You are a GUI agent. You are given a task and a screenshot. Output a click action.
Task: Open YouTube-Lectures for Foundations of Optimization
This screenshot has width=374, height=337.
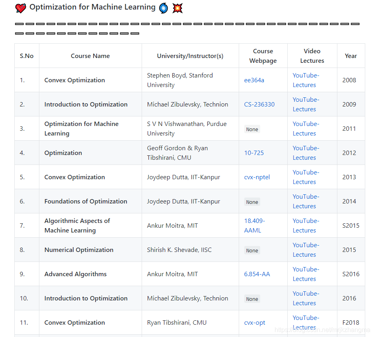(306, 201)
